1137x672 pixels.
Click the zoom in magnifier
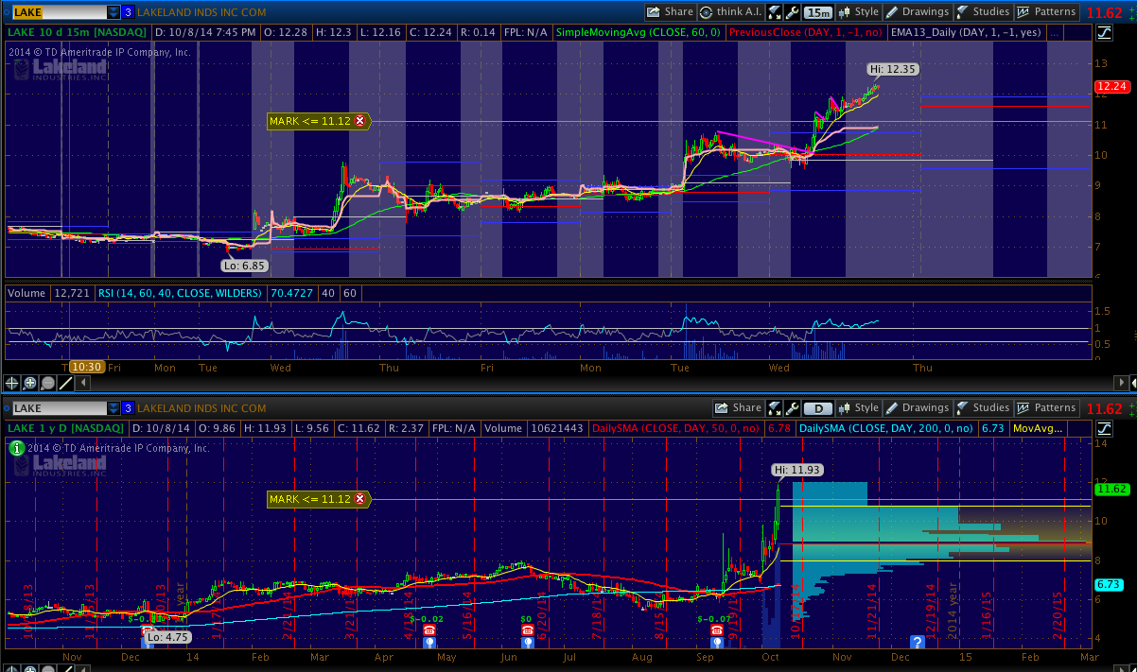pyautogui.click(x=30, y=383)
